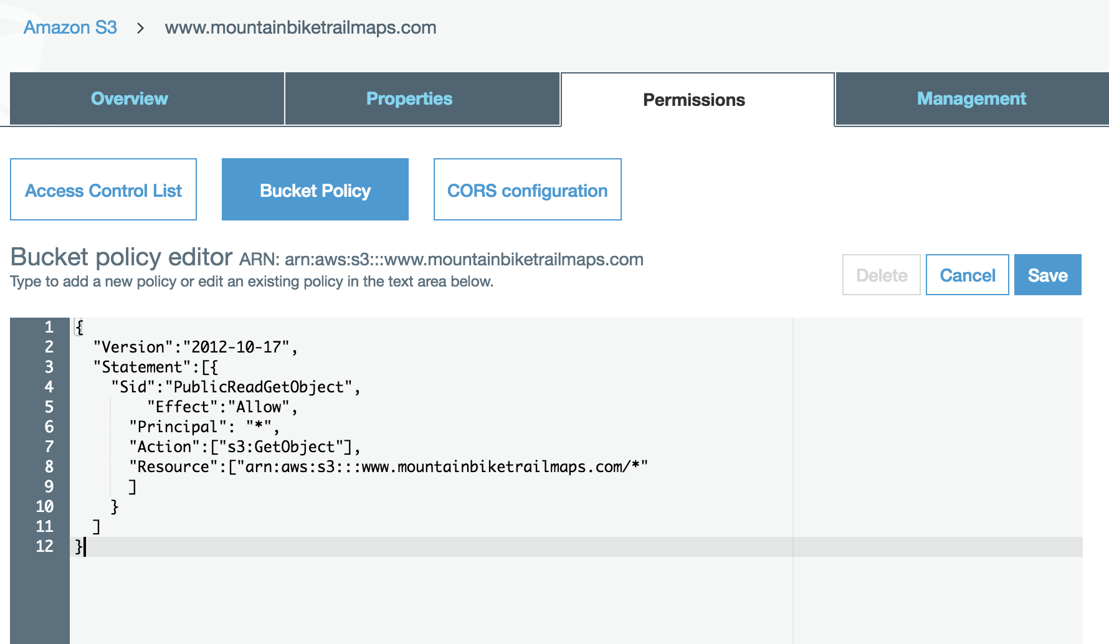Viewport: 1109px width, 644px height.
Task: Click the closing bracket on line 11
Action: click(x=97, y=526)
